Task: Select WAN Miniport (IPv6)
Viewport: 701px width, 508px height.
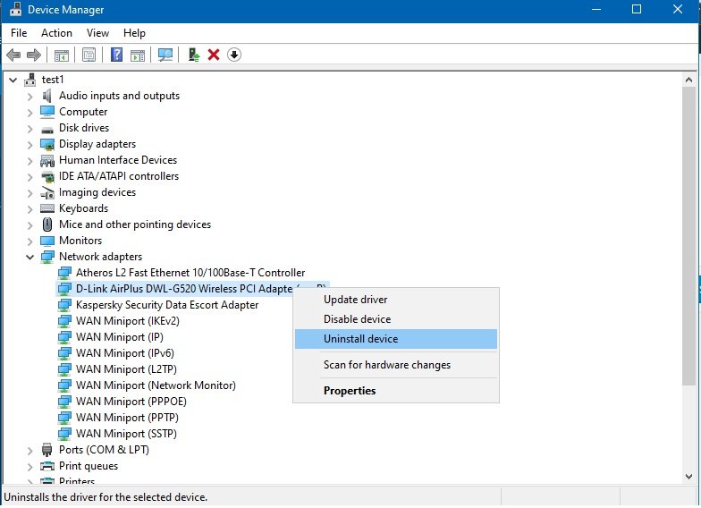Action: coord(125,353)
